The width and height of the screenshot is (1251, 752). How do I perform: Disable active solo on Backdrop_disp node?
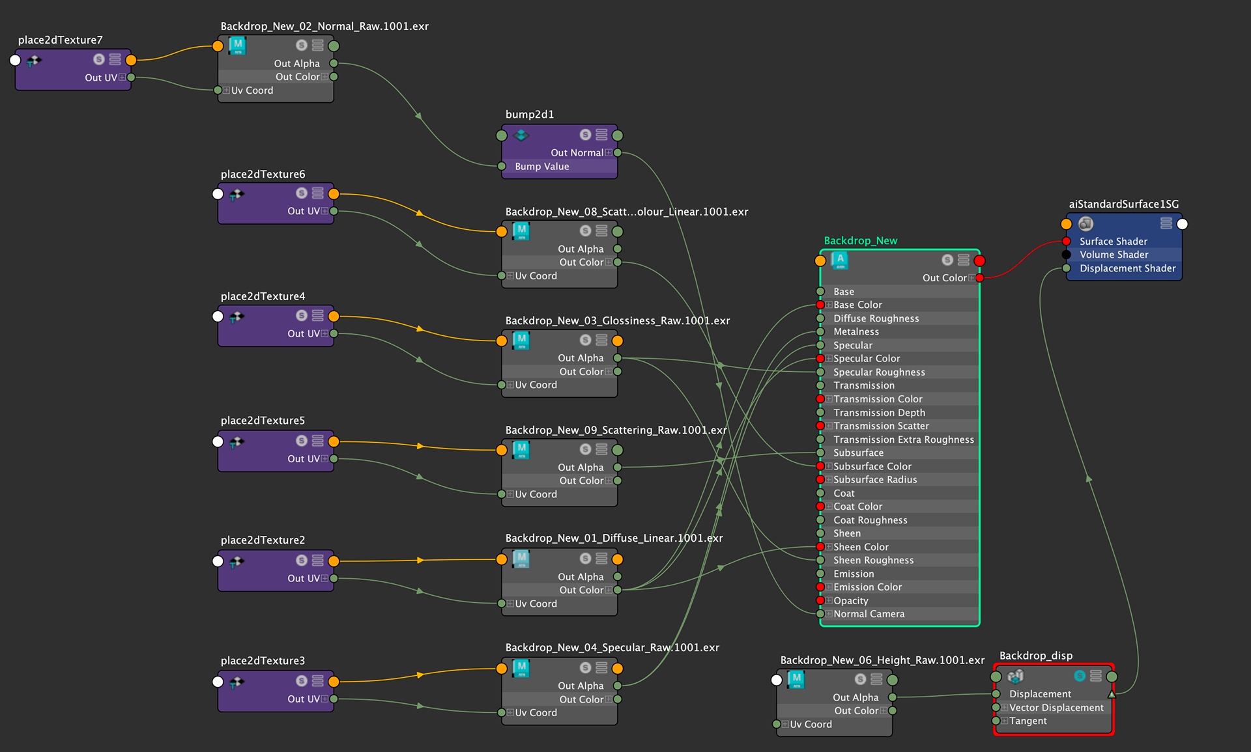tap(1080, 676)
